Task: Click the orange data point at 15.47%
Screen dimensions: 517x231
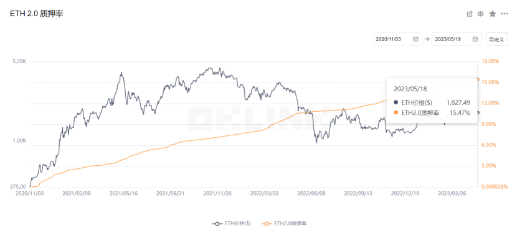Action: 478,79
